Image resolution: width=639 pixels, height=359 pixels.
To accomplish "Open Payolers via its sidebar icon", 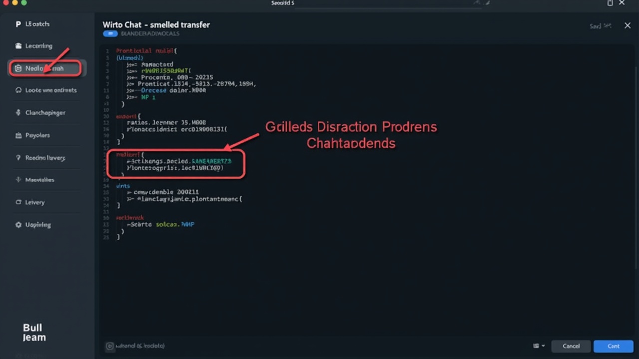I will coord(18,135).
